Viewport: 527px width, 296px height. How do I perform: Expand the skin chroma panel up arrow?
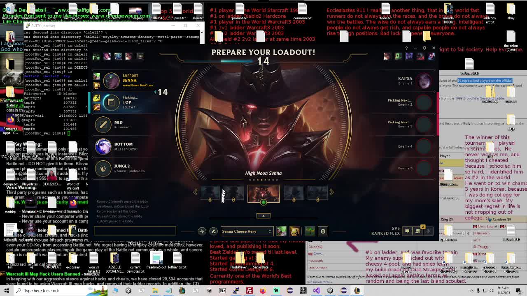(263, 215)
